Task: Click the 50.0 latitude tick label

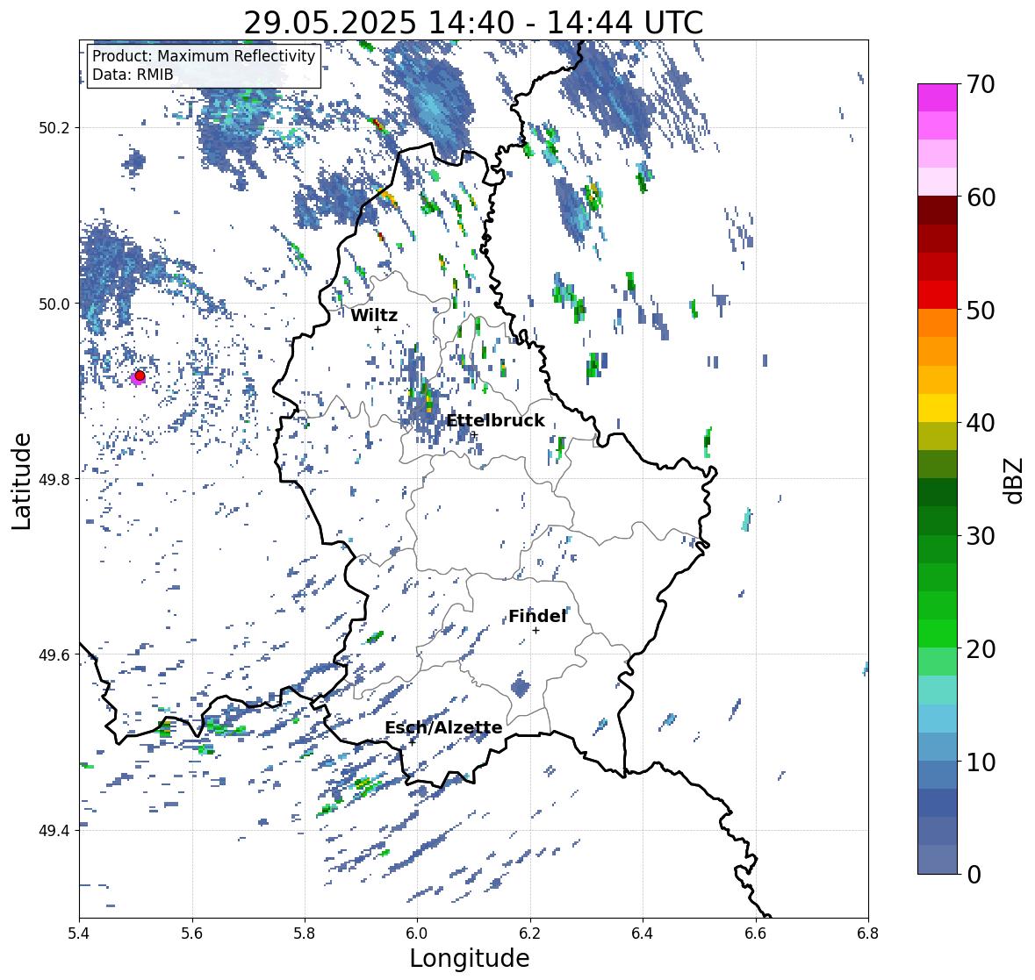Action: [54, 304]
